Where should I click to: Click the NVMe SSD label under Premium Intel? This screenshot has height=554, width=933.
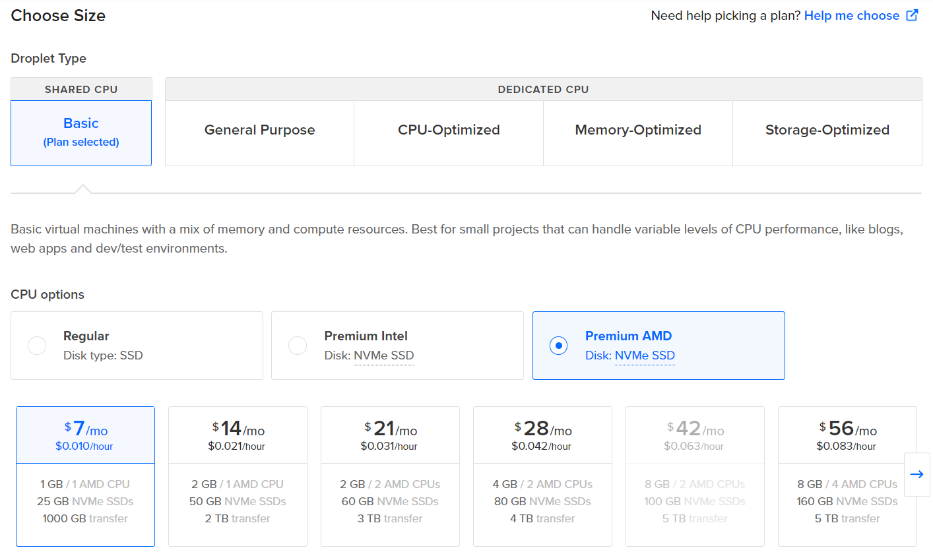(x=383, y=356)
